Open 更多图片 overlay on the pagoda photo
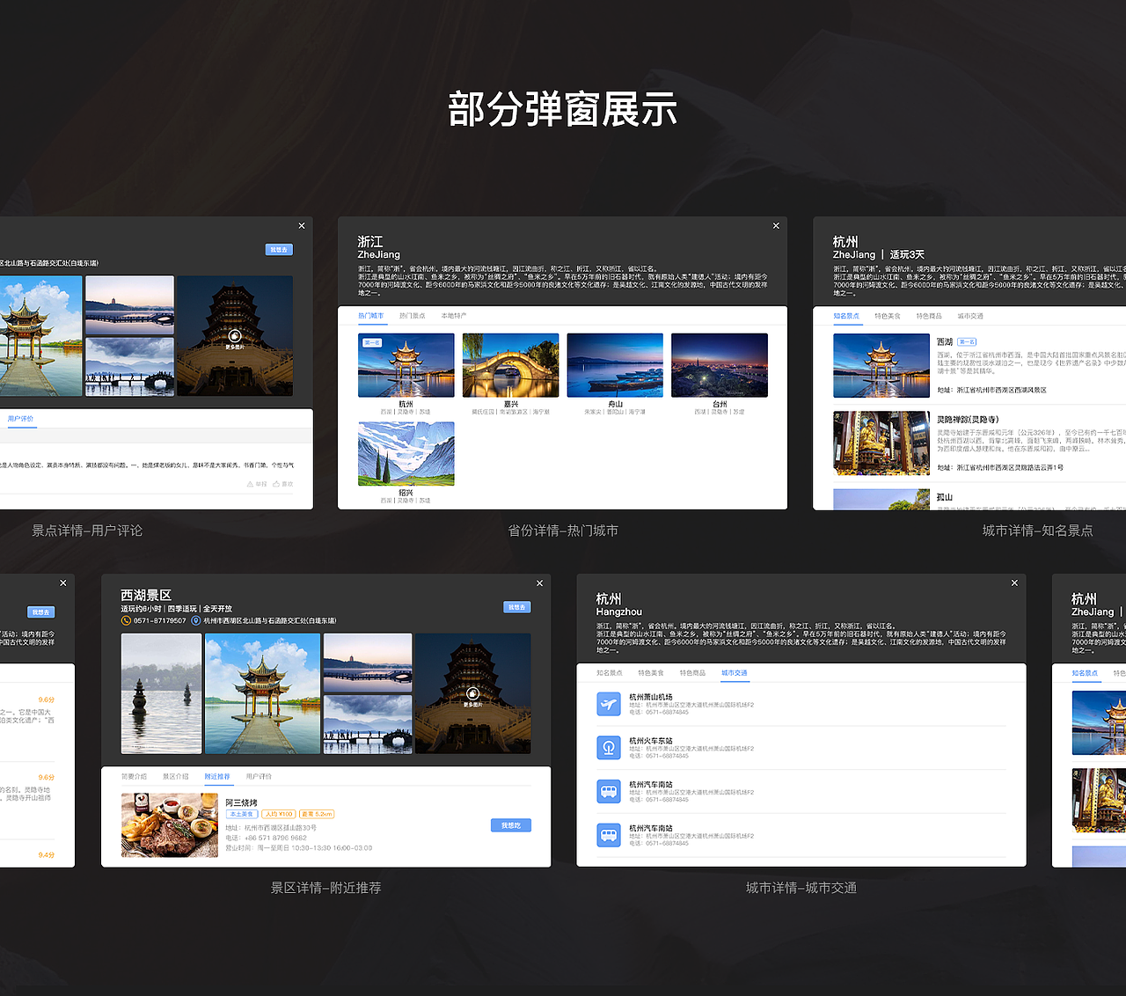 point(472,693)
